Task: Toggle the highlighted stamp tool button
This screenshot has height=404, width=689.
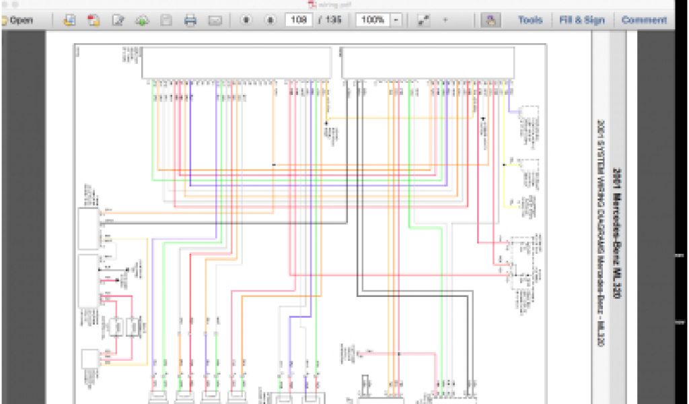Action: (x=491, y=20)
